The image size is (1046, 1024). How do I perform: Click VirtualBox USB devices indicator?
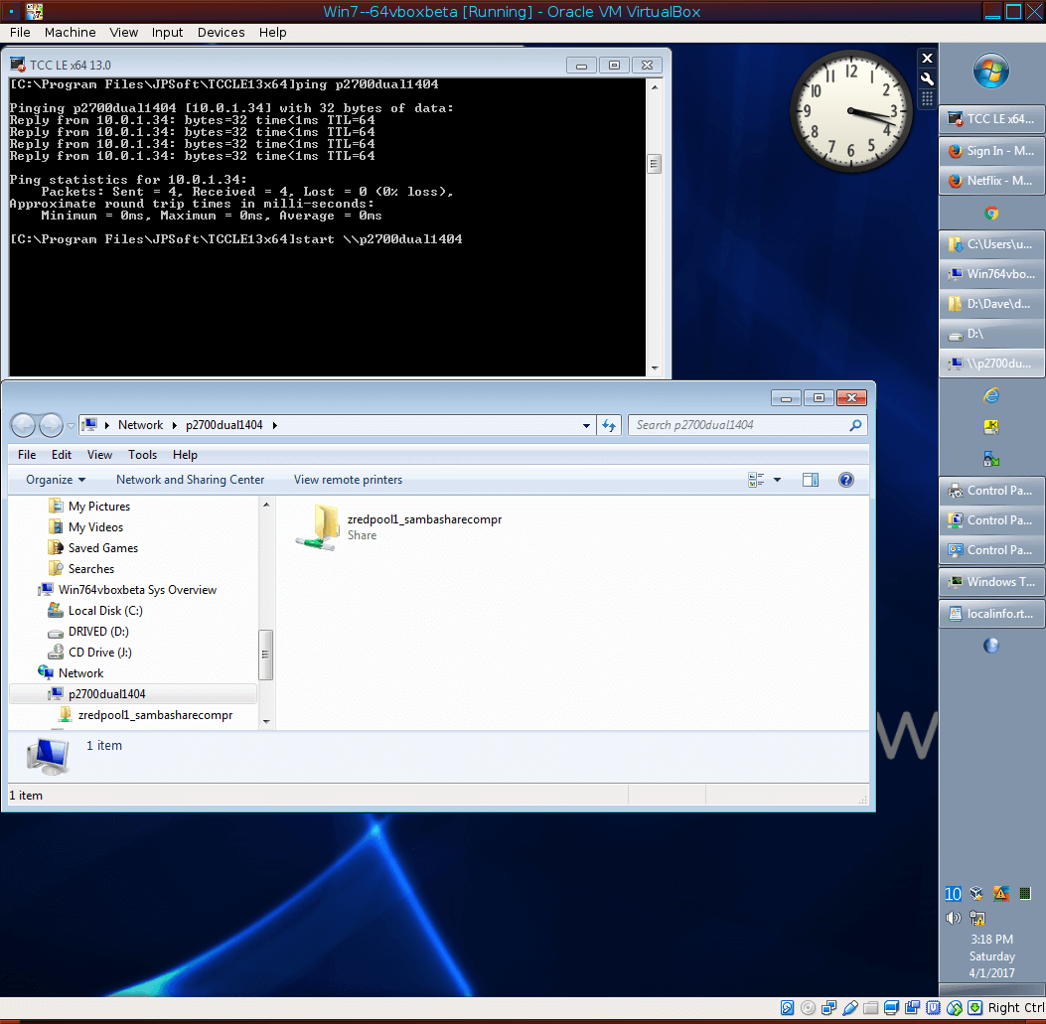(850, 1008)
